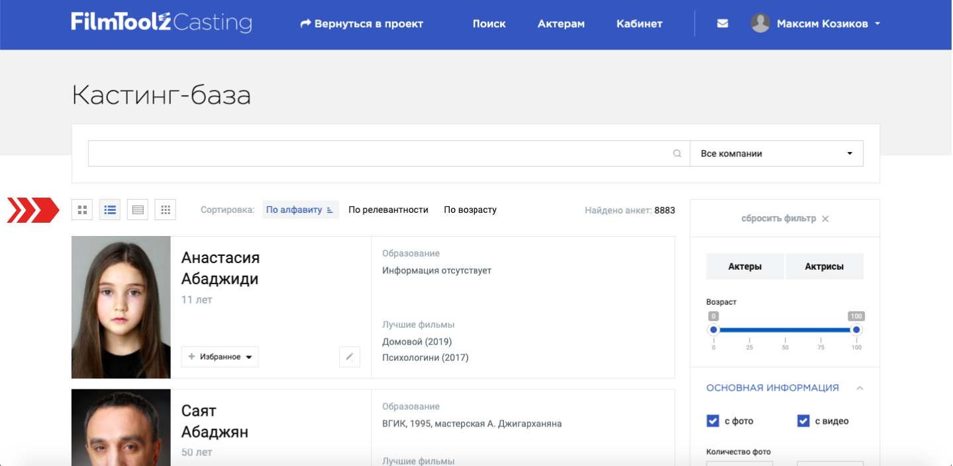Open Анастасия Абаджиди profile name
Image resolution: width=953 pixels, height=466 pixels.
[221, 268]
